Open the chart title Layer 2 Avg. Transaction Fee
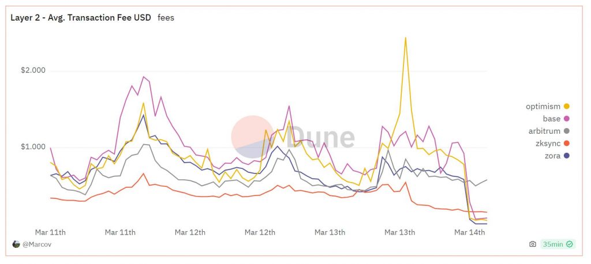591x264 pixels. (x=81, y=17)
